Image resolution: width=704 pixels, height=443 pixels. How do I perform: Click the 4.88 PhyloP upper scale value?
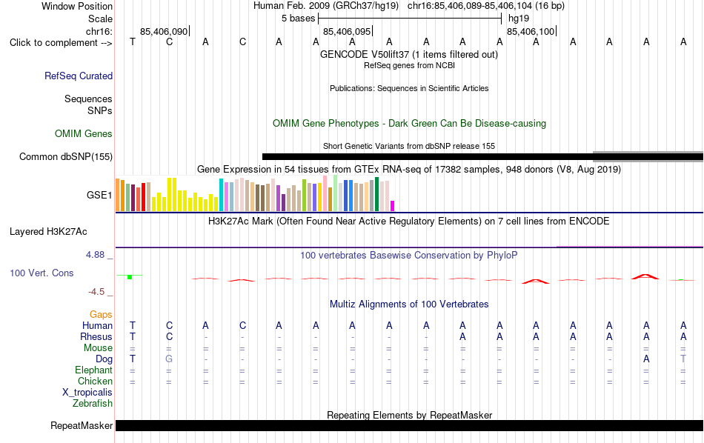pos(95,255)
